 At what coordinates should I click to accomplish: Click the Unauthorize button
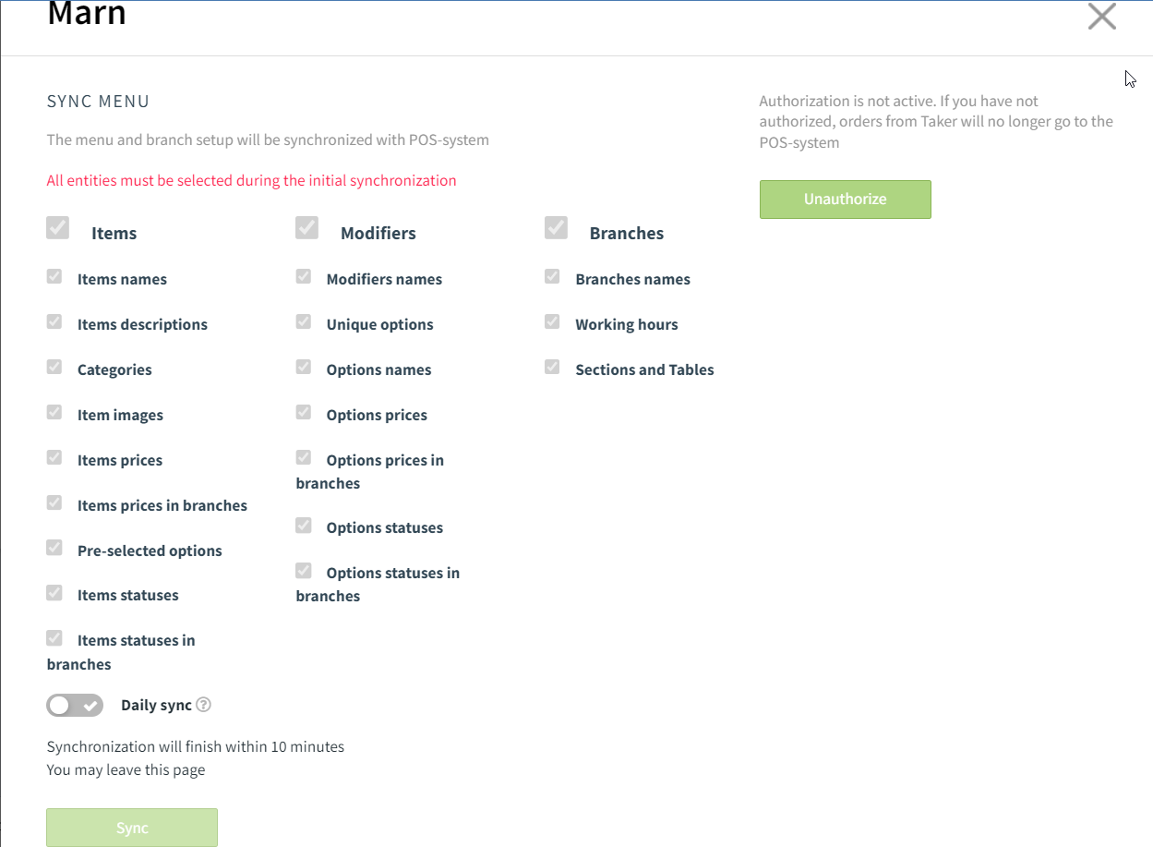click(x=845, y=200)
